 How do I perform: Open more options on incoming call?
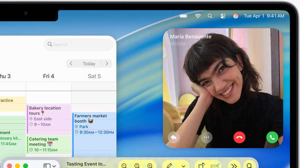(206, 137)
